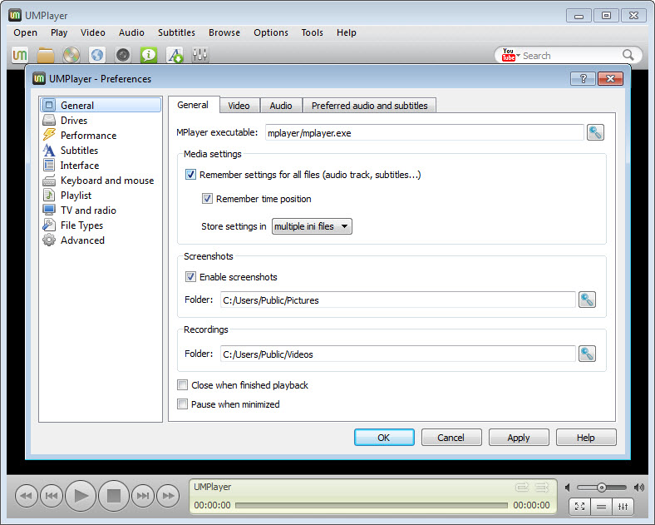
Task: Adjust the volume slider
Action: tap(602, 488)
